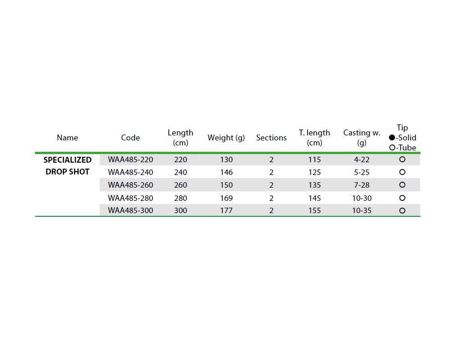Click the tube tip circle in WAA485-260 row

point(402,185)
